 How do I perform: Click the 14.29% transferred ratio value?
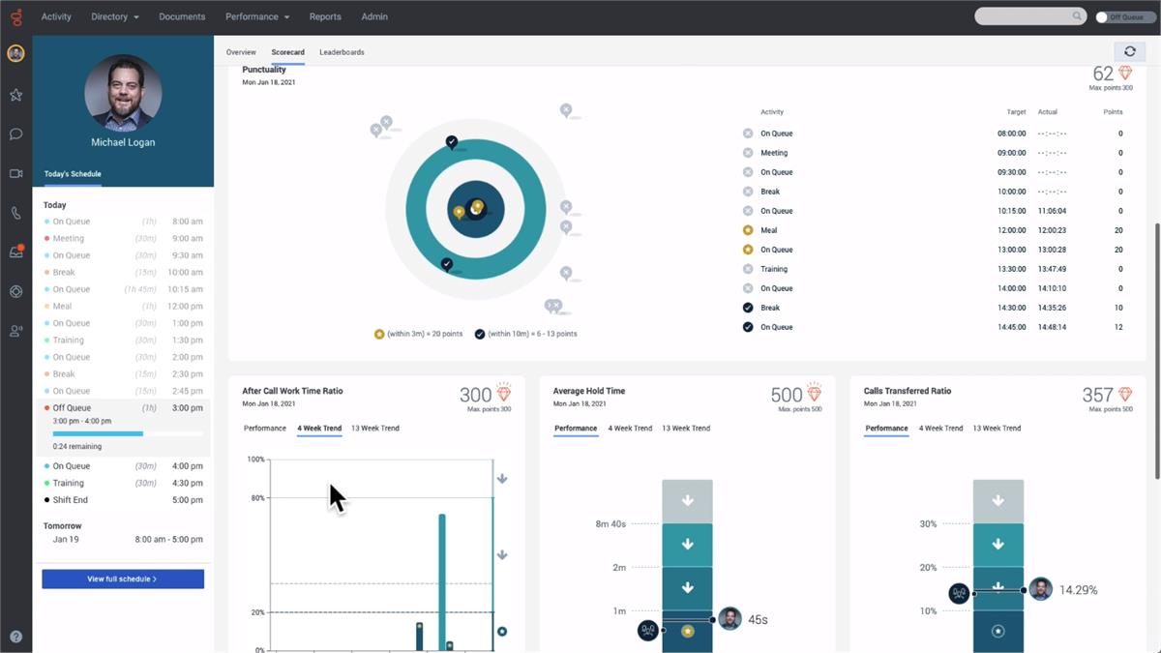click(1078, 589)
